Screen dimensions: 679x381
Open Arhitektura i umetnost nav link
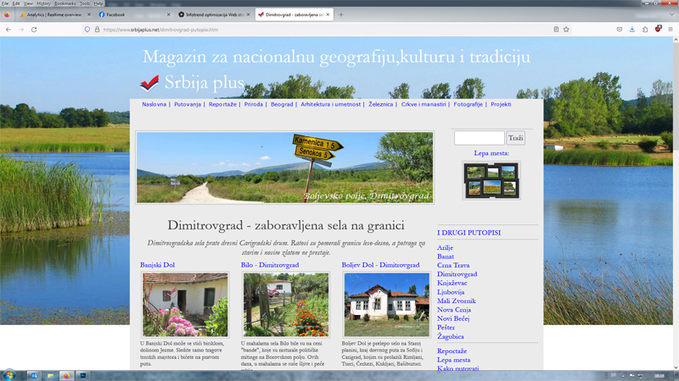330,104
